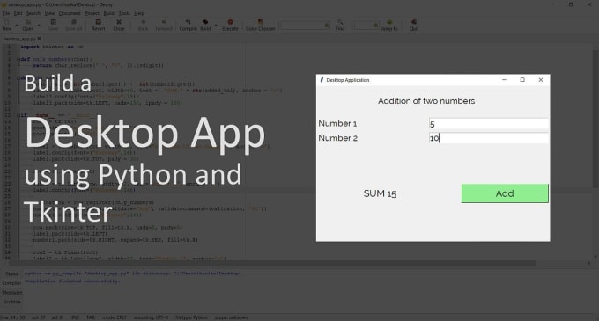
Task: Click the Find toolbar icon
Action: [340, 22]
